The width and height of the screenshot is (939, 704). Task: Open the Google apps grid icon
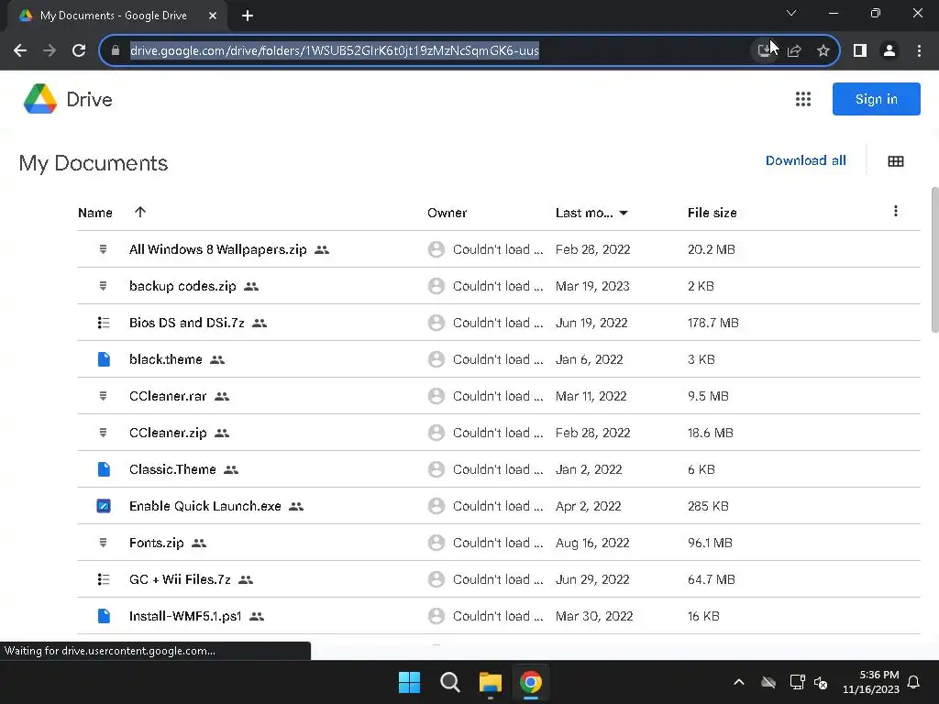coord(803,99)
